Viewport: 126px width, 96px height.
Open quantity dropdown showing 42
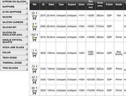(35, 77)
